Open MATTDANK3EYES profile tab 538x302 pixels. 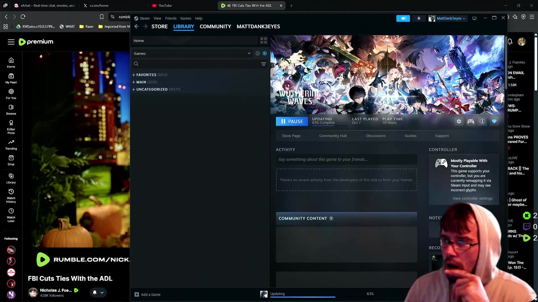click(x=258, y=26)
